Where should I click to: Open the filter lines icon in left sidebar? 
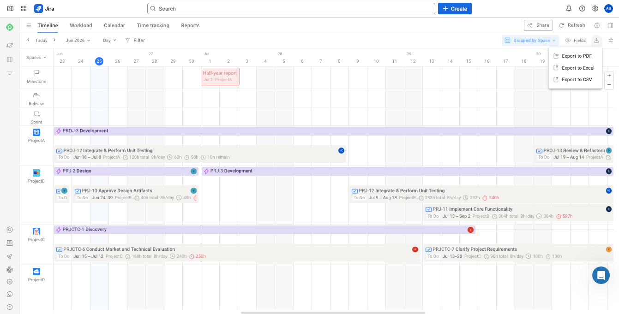point(10,73)
